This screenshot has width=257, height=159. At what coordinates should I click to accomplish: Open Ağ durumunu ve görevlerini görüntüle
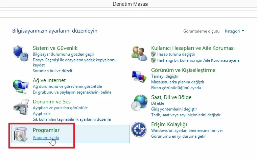(67, 86)
